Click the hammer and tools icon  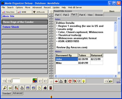tap(16, 88)
